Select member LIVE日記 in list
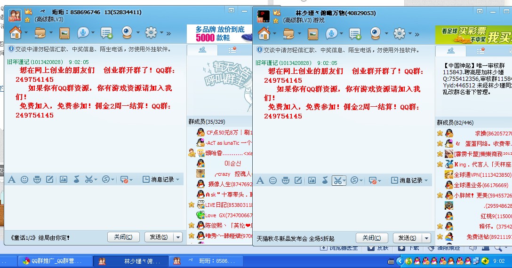The image size is (512, 268). click(220, 205)
